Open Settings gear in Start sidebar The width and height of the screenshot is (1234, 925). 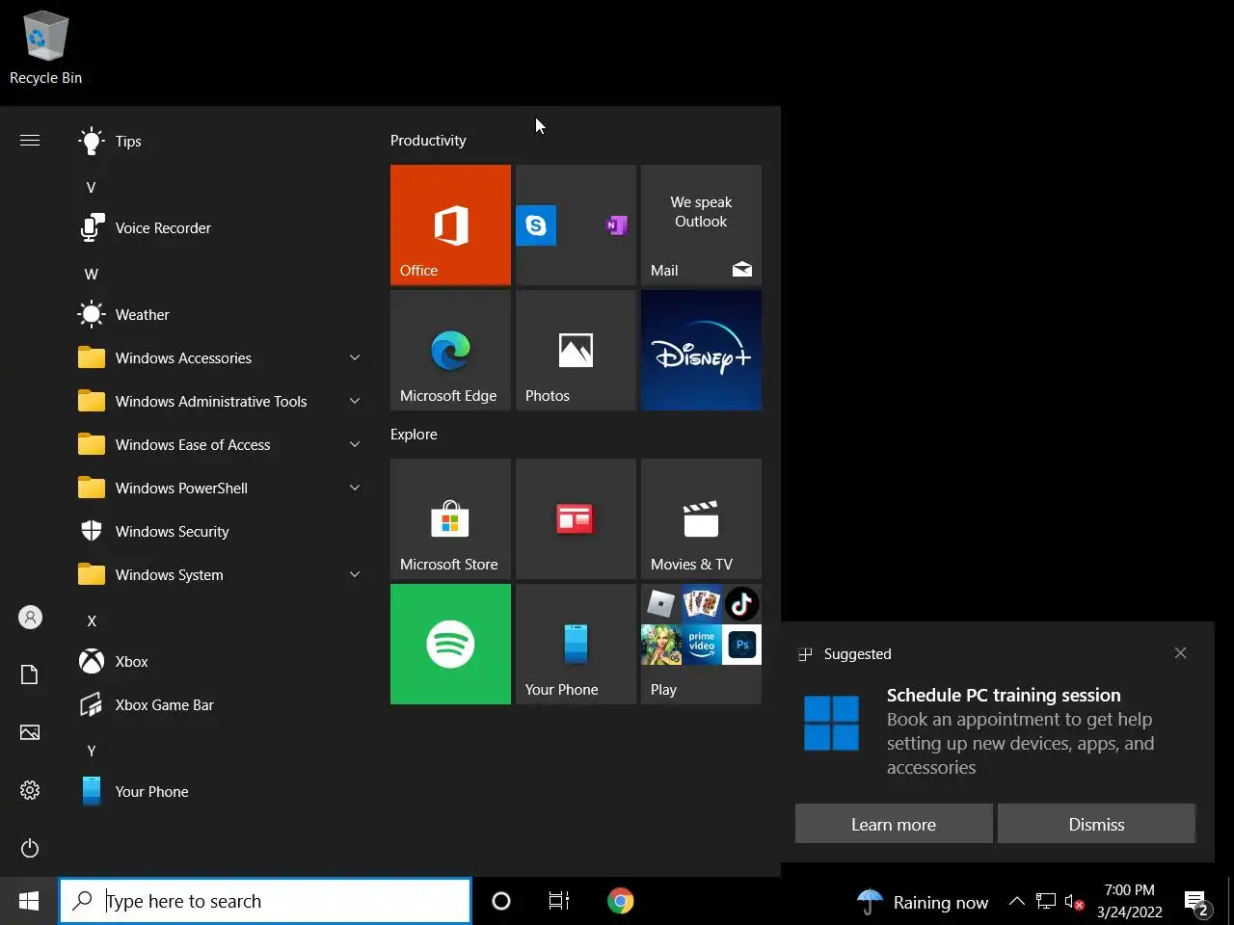coord(30,790)
